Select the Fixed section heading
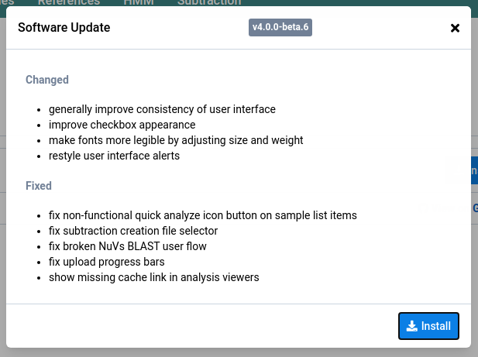 (x=39, y=186)
